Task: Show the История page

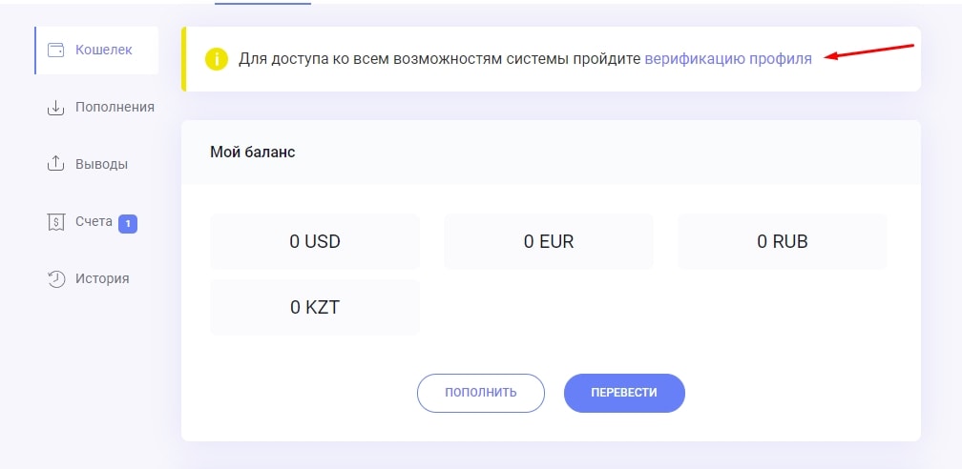Action: click(x=102, y=279)
